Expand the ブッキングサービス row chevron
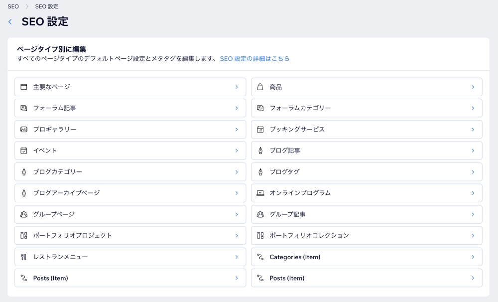 (473, 130)
